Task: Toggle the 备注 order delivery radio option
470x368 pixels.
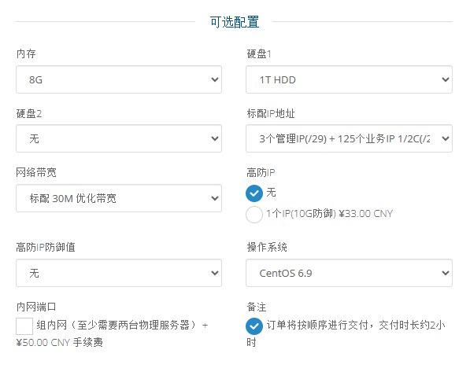Action: [x=254, y=326]
